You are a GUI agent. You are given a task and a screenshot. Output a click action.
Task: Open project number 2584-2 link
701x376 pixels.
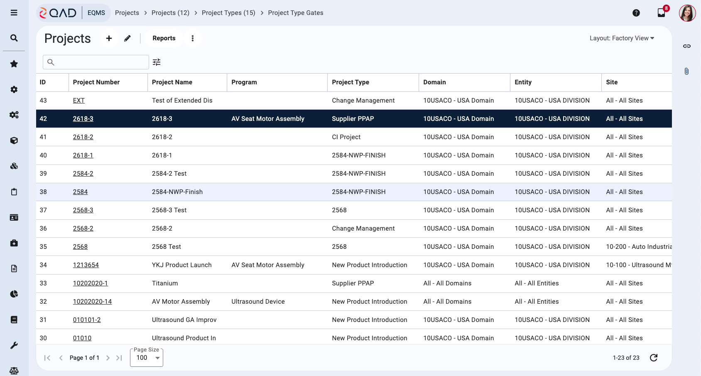tap(83, 174)
